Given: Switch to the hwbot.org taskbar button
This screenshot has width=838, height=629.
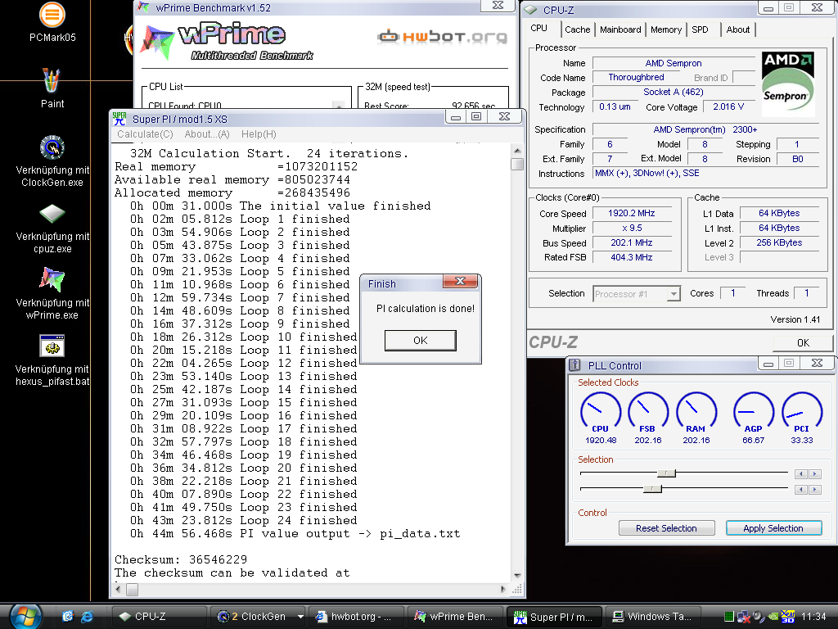Looking at the screenshot, I should click(356, 617).
